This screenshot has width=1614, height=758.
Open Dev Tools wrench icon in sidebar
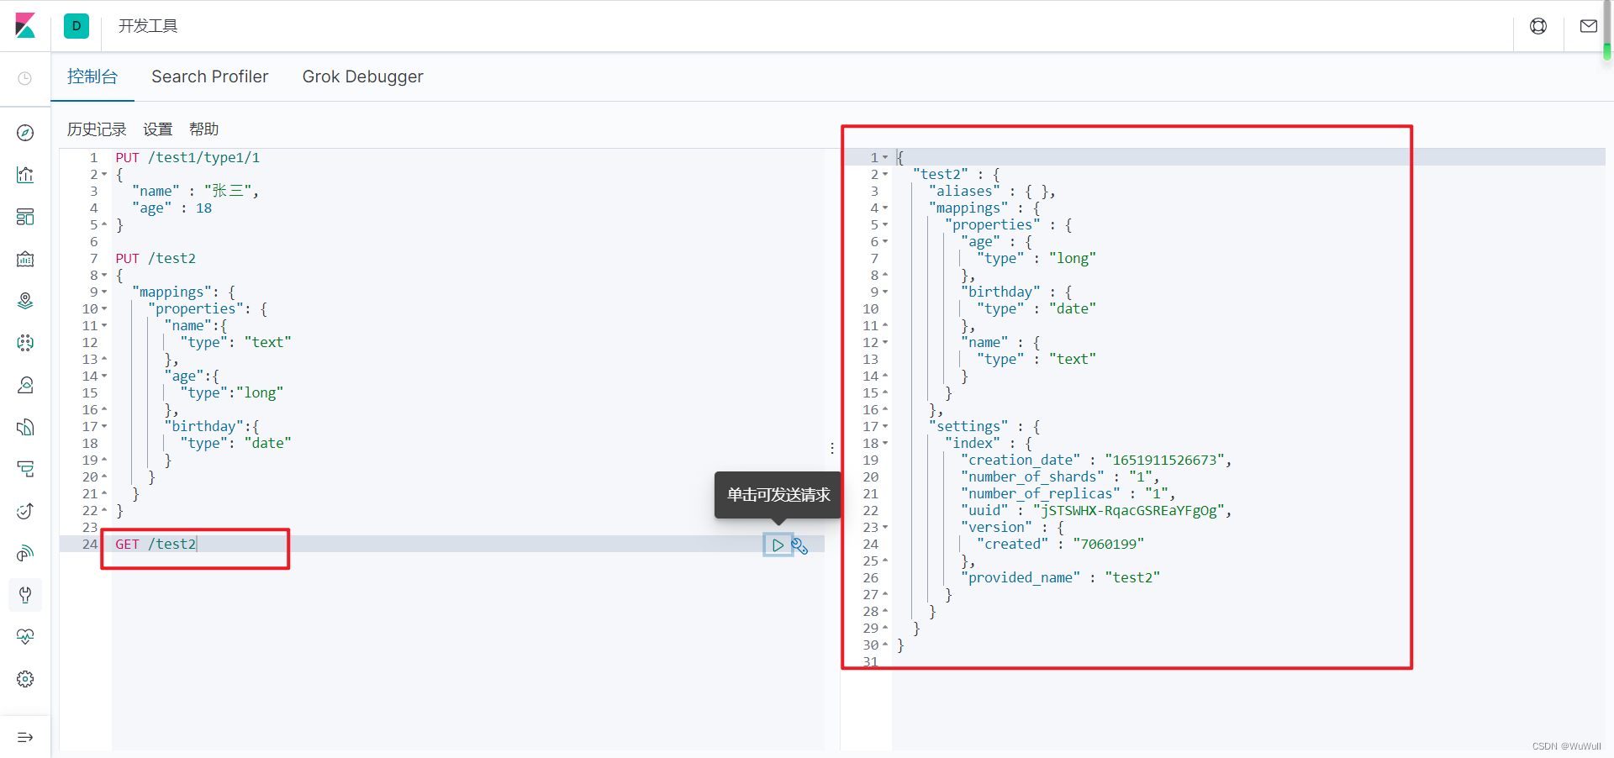coord(25,595)
